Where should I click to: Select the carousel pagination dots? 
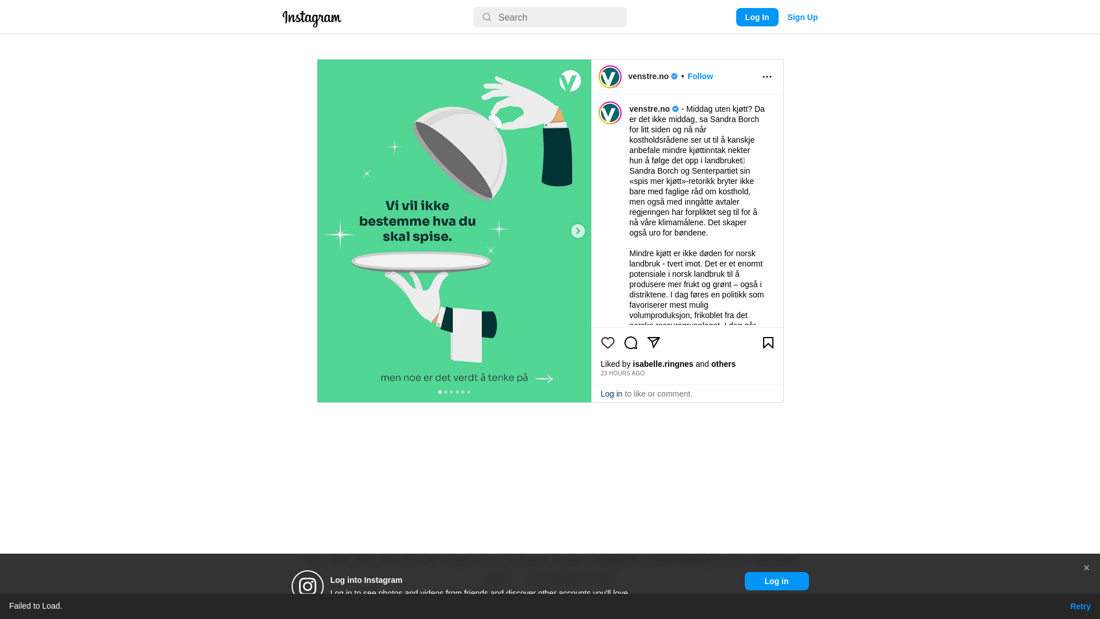click(454, 392)
